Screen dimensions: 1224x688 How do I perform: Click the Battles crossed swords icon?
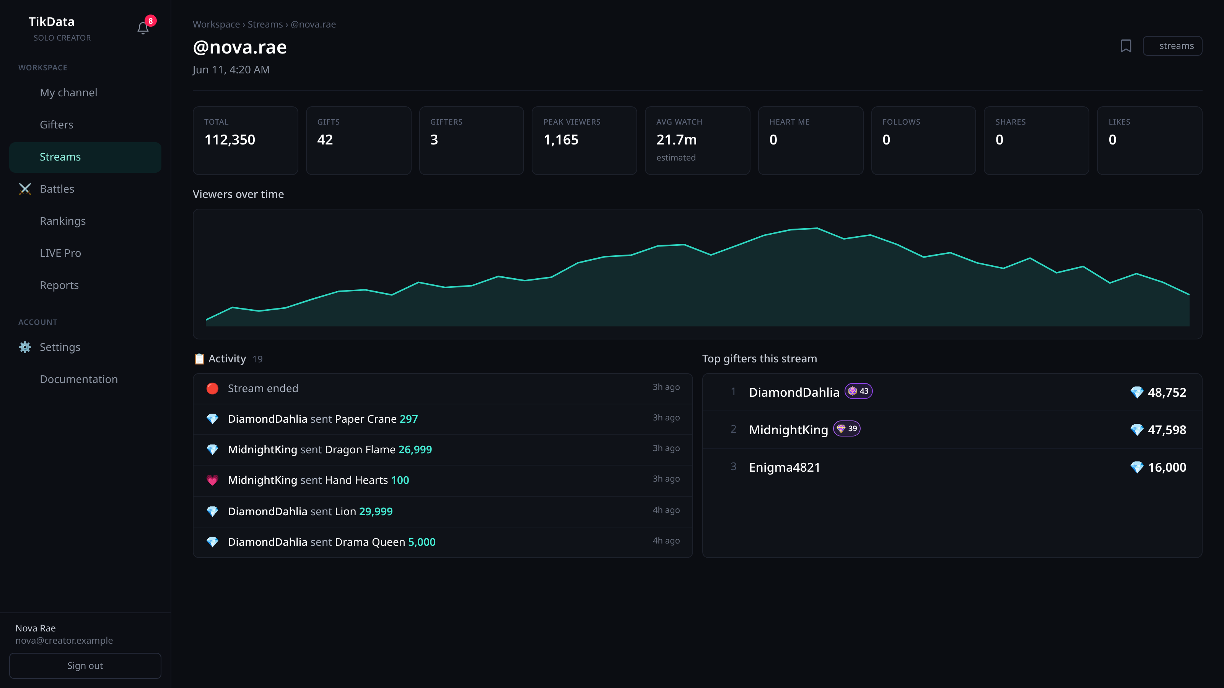pos(25,189)
